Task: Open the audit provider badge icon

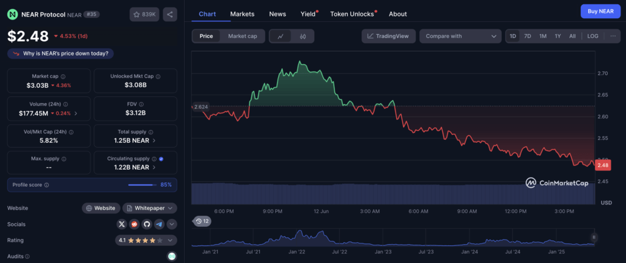Action: click(172, 256)
